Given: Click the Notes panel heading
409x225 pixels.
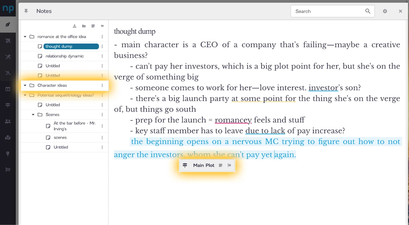Looking at the screenshot, I should (44, 11).
